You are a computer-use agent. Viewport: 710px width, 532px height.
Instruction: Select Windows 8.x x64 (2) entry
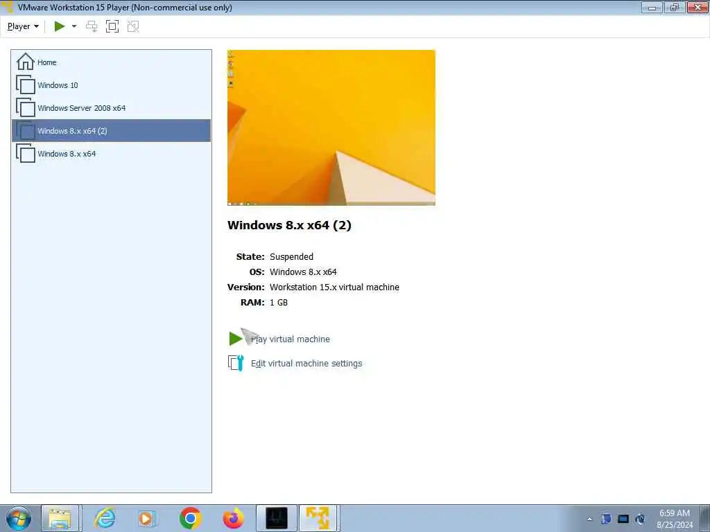click(112, 131)
